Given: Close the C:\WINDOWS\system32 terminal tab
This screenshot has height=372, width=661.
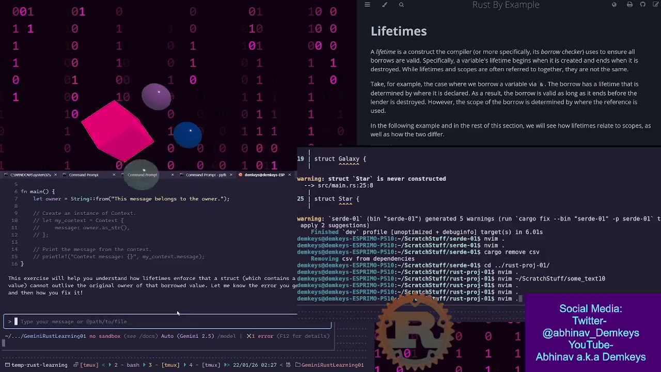Looking at the screenshot, I should click(x=55, y=175).
